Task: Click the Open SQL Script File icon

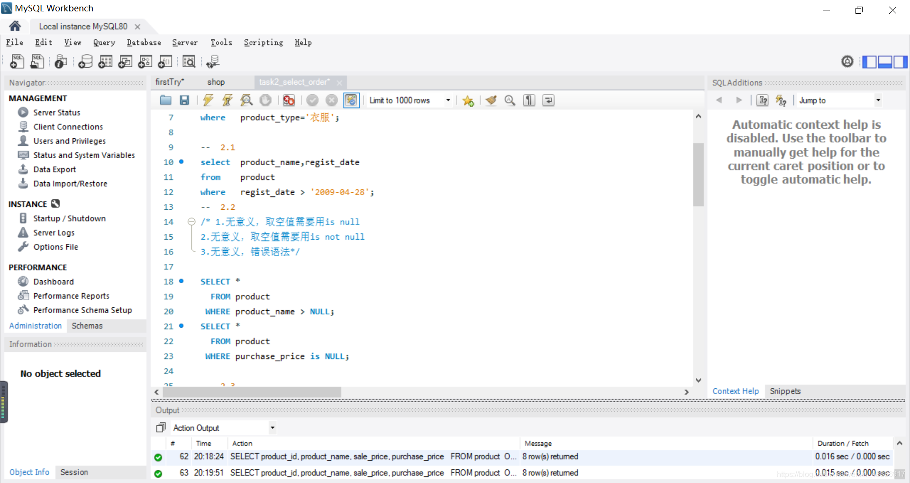Action: click(37, 61)
